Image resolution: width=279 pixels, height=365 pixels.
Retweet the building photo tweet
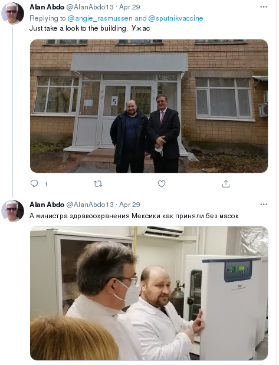pos(98,184)
